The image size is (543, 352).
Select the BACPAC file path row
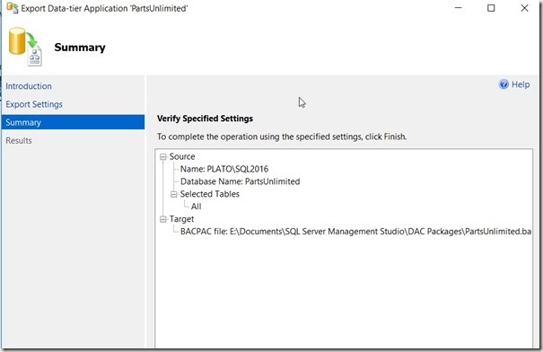(355, 232)
